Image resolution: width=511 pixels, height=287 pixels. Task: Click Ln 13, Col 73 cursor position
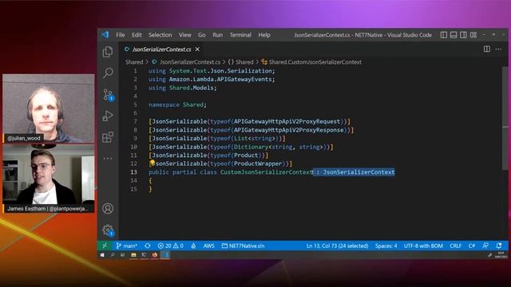[x=337, y=246]
